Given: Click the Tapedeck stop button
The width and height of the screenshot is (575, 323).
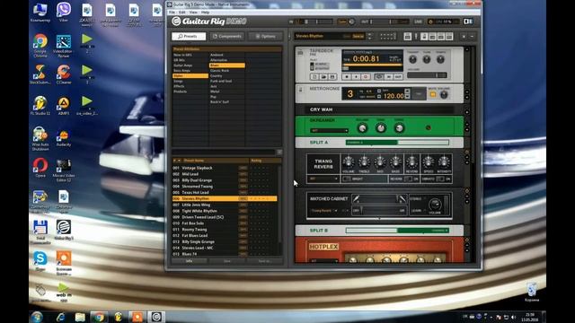Looking at the screenshot, I should coord(347,77).
